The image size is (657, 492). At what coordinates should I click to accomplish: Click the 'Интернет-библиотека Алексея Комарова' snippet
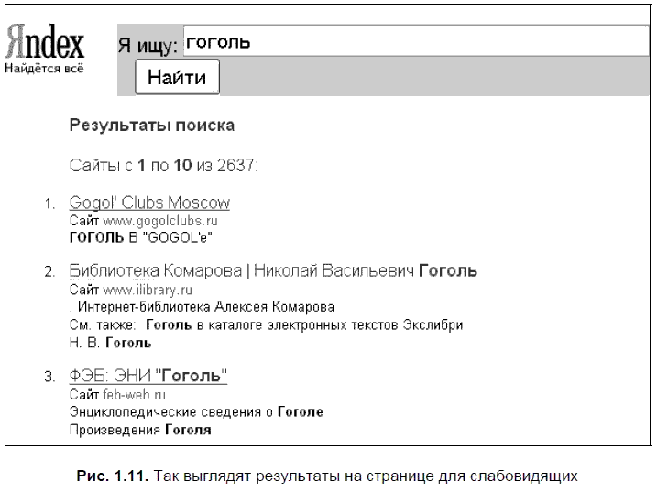(x=203, y=307)
